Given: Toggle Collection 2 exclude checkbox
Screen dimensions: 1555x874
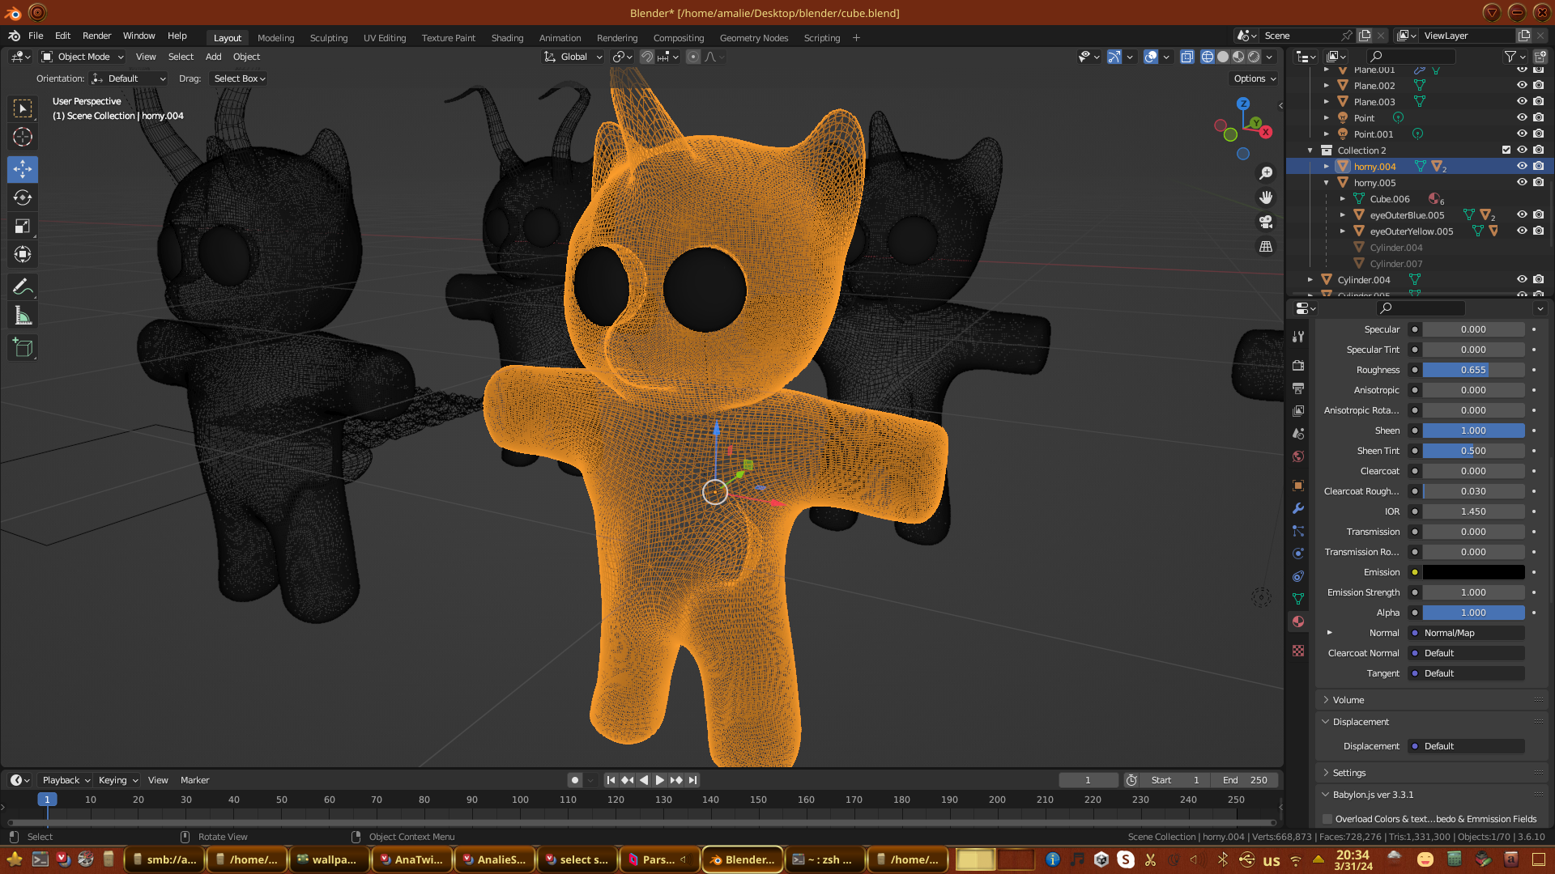Looking at the screenshot, I should [x=1506, y=150].
